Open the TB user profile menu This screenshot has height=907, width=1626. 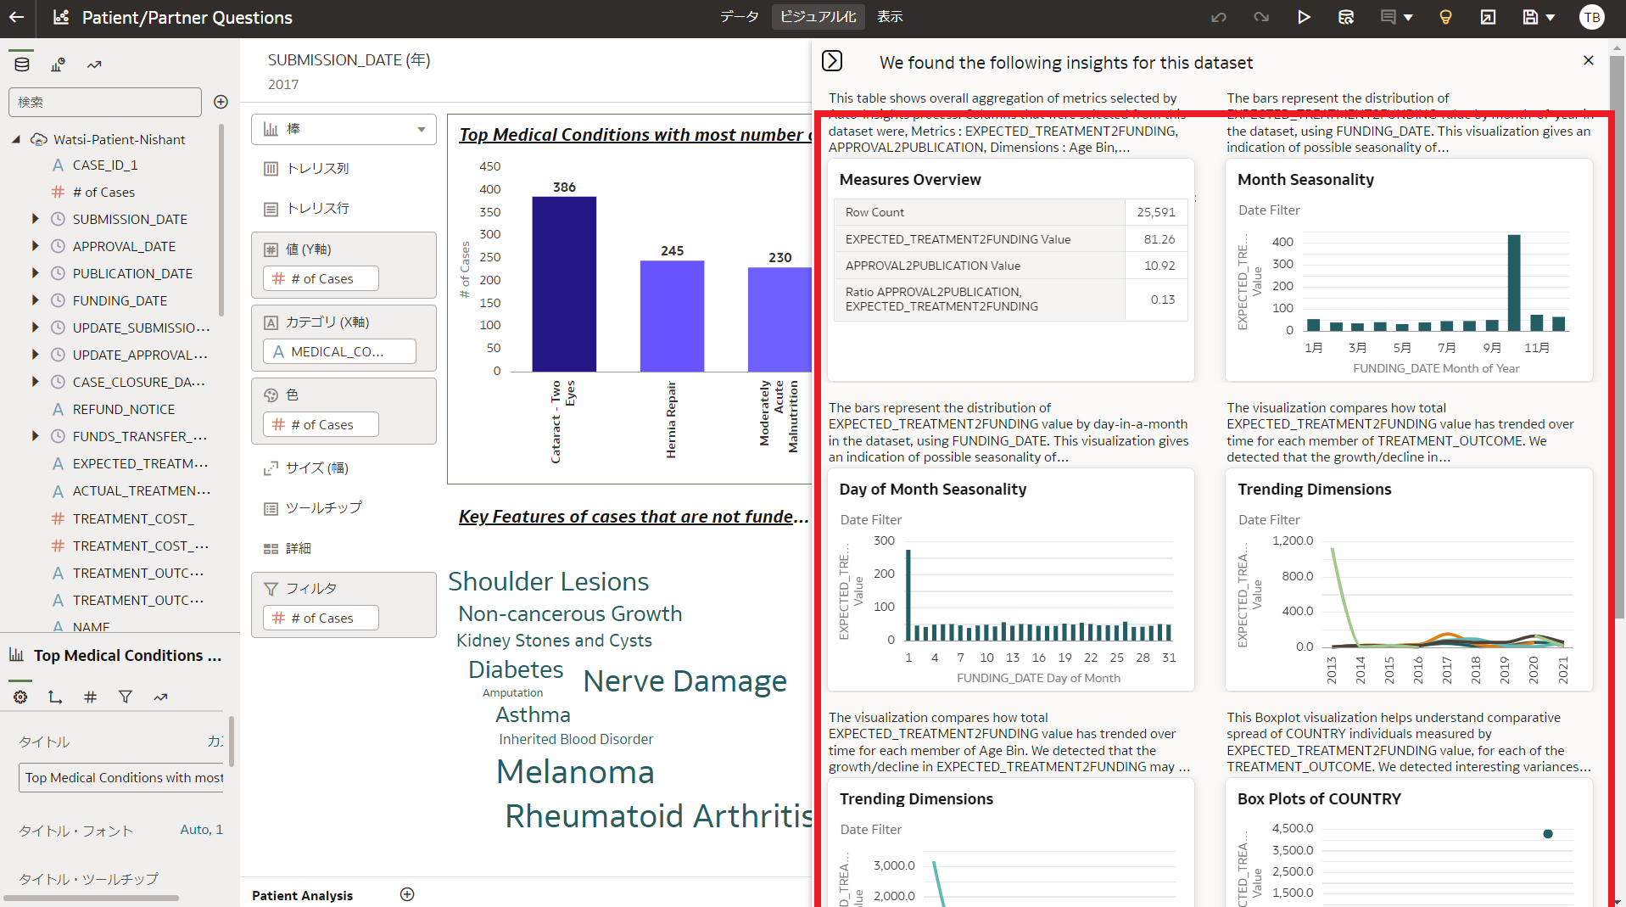coord(1592,17)
